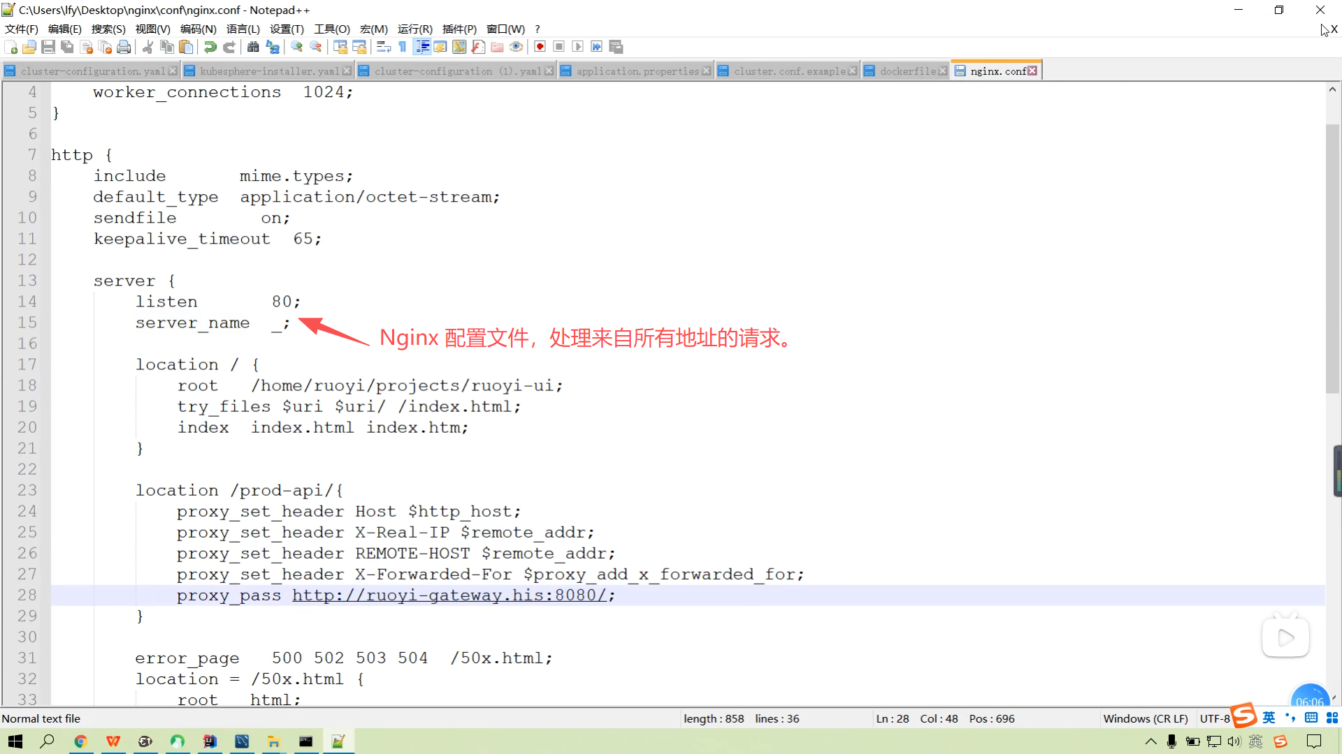Screen dimensions: 1342x754
Task: Click the Copy toolbar icon
Action: pyautogui.click(x=167, y=47)
